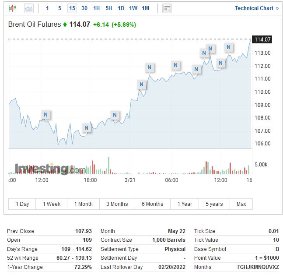
Task: Show the 3 Months range
Action: tap(117, 204)
